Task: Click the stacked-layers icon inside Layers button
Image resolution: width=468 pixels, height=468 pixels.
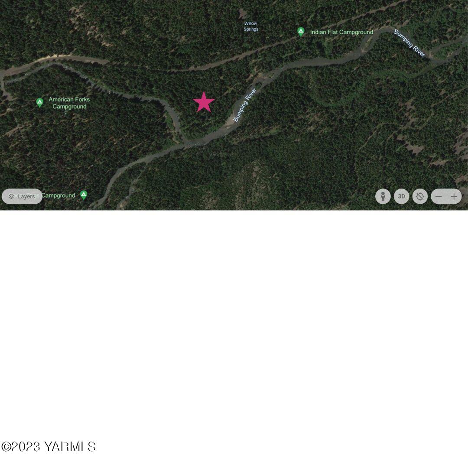Action: [11, 196]
